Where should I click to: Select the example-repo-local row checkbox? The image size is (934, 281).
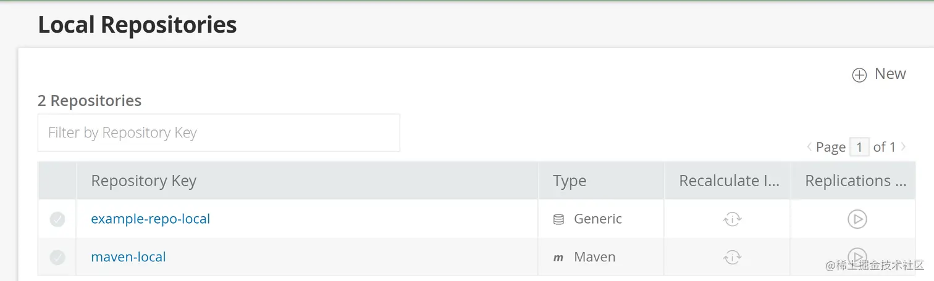coord(57,219)
